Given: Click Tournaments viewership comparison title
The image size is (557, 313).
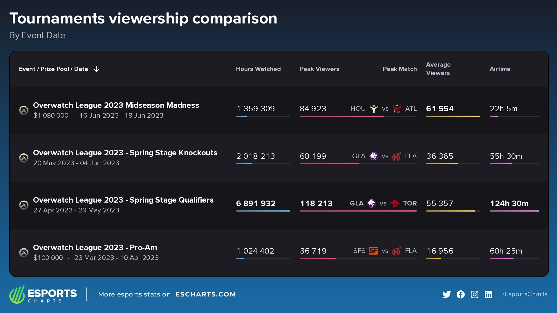Looking at the screenshot, I should click(x=143, y=19).
